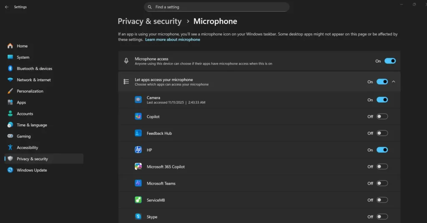Viewport: 427px width, 223px height.
Task: Click the Bluetooth icon in sidebar
Action: point(10,68)
